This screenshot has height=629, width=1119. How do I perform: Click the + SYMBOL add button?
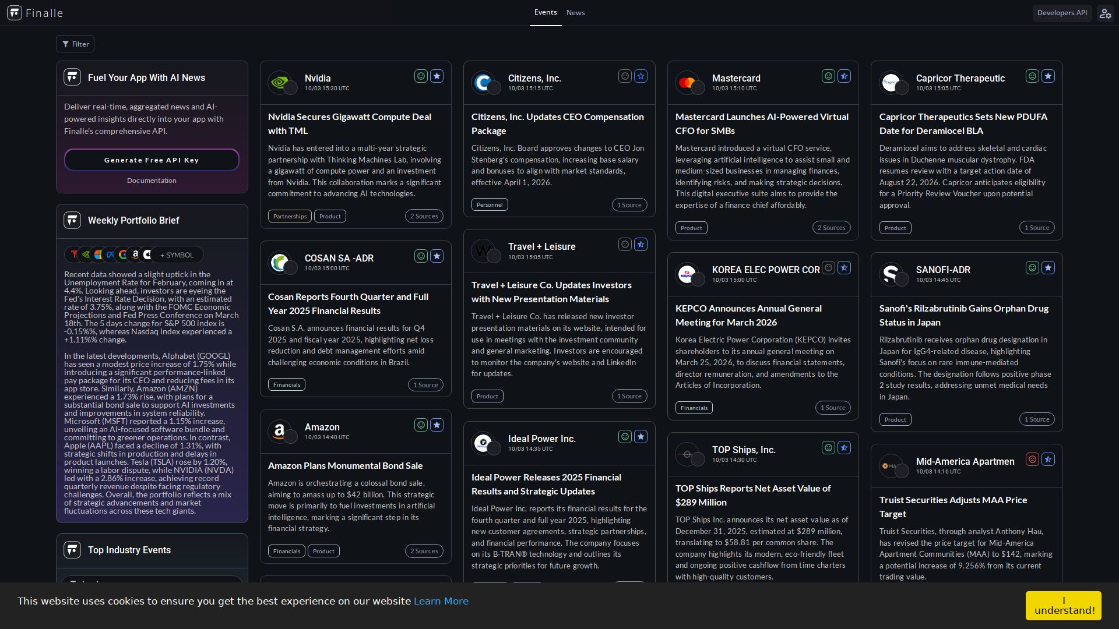point(177,255)
